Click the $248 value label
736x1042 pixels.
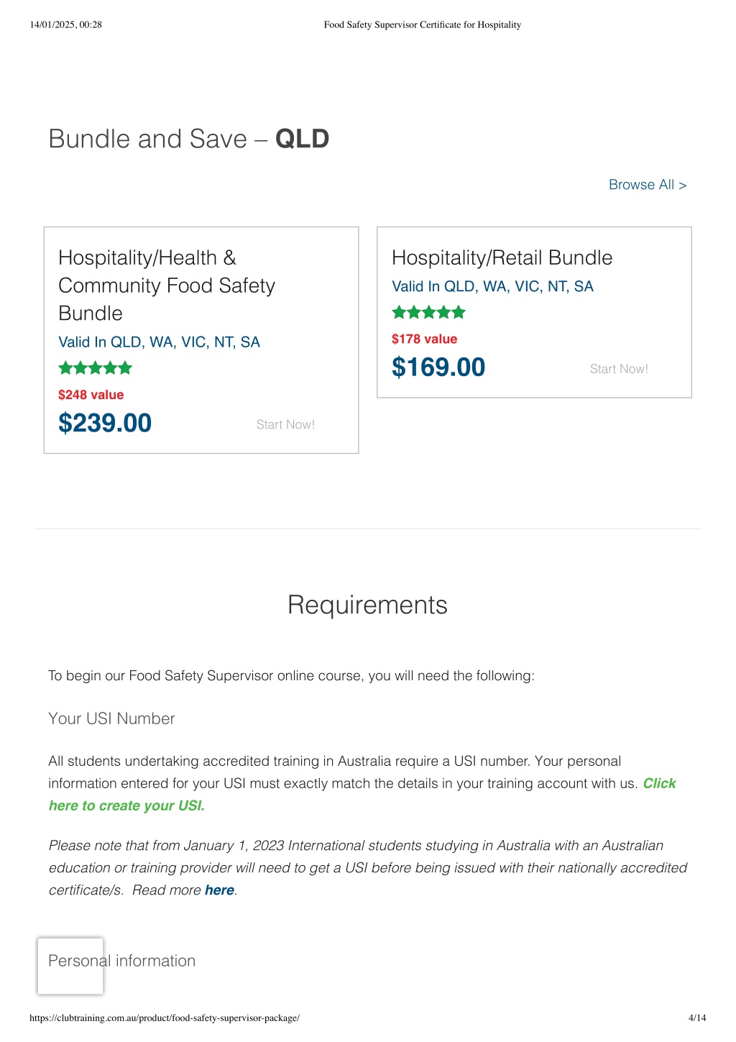pos(91,395)
